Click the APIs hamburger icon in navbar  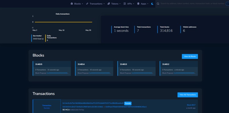[125, 4]
